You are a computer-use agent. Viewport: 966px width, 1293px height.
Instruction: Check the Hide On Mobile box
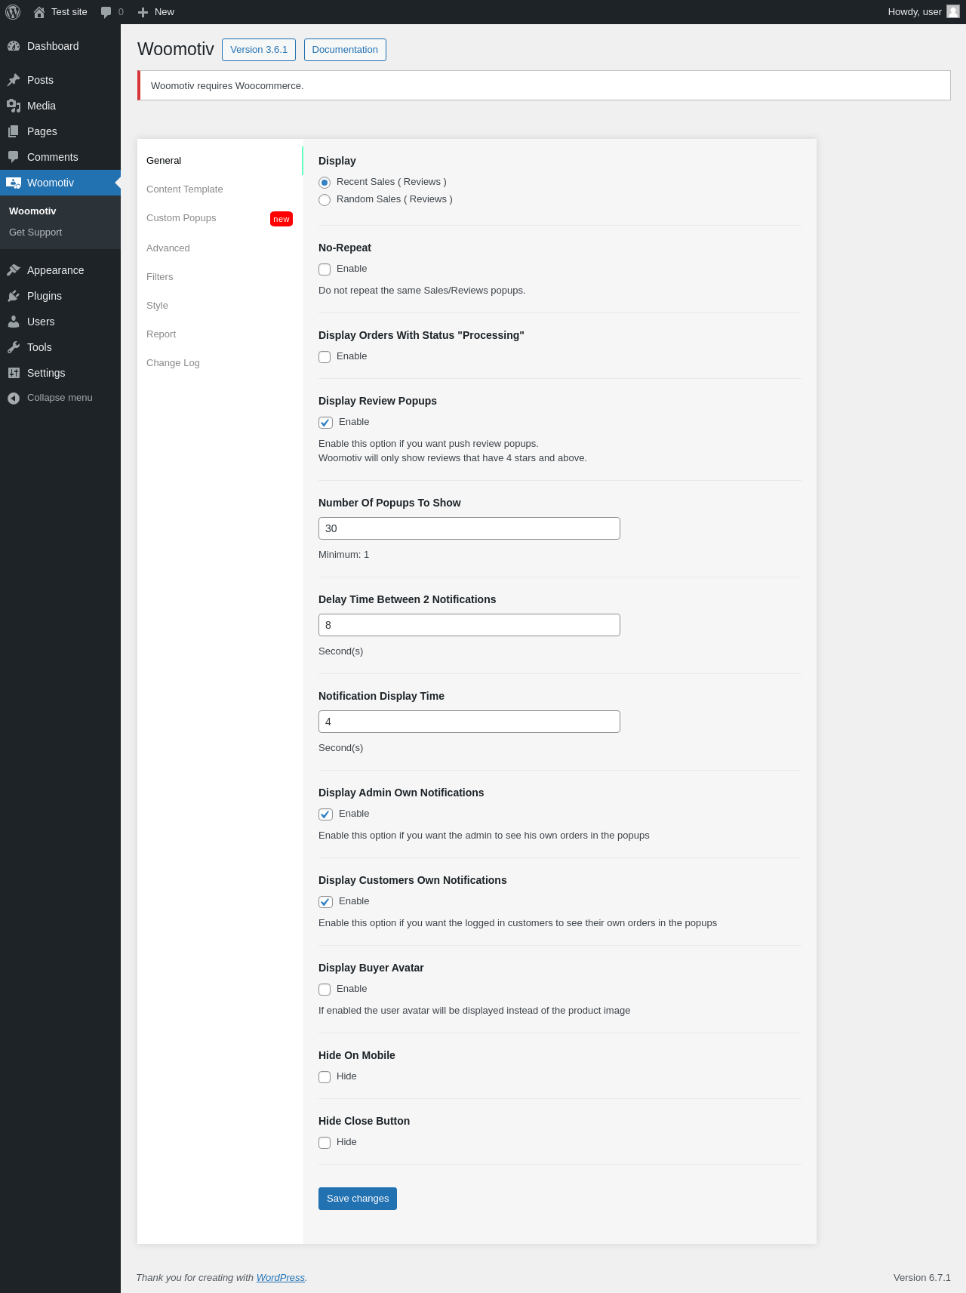tap(325, 1077)
